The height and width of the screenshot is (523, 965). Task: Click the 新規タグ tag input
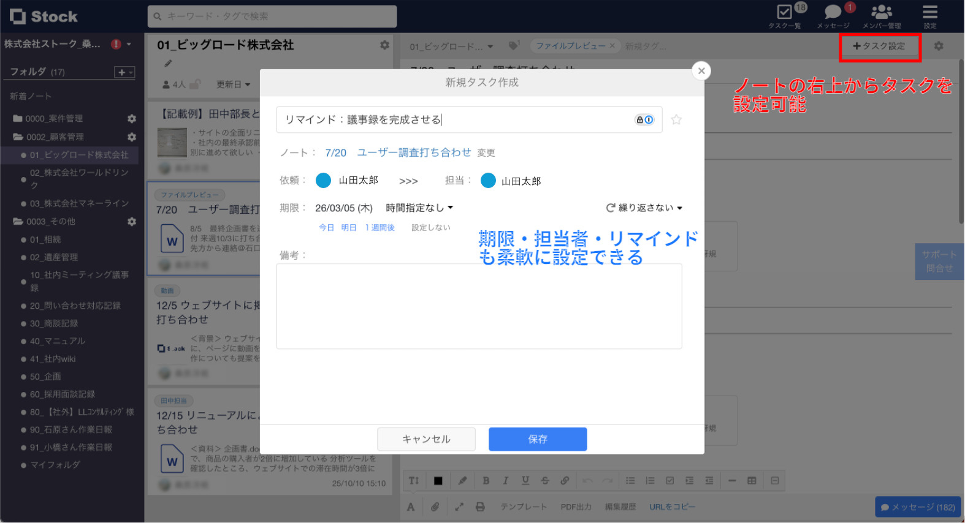646,47
